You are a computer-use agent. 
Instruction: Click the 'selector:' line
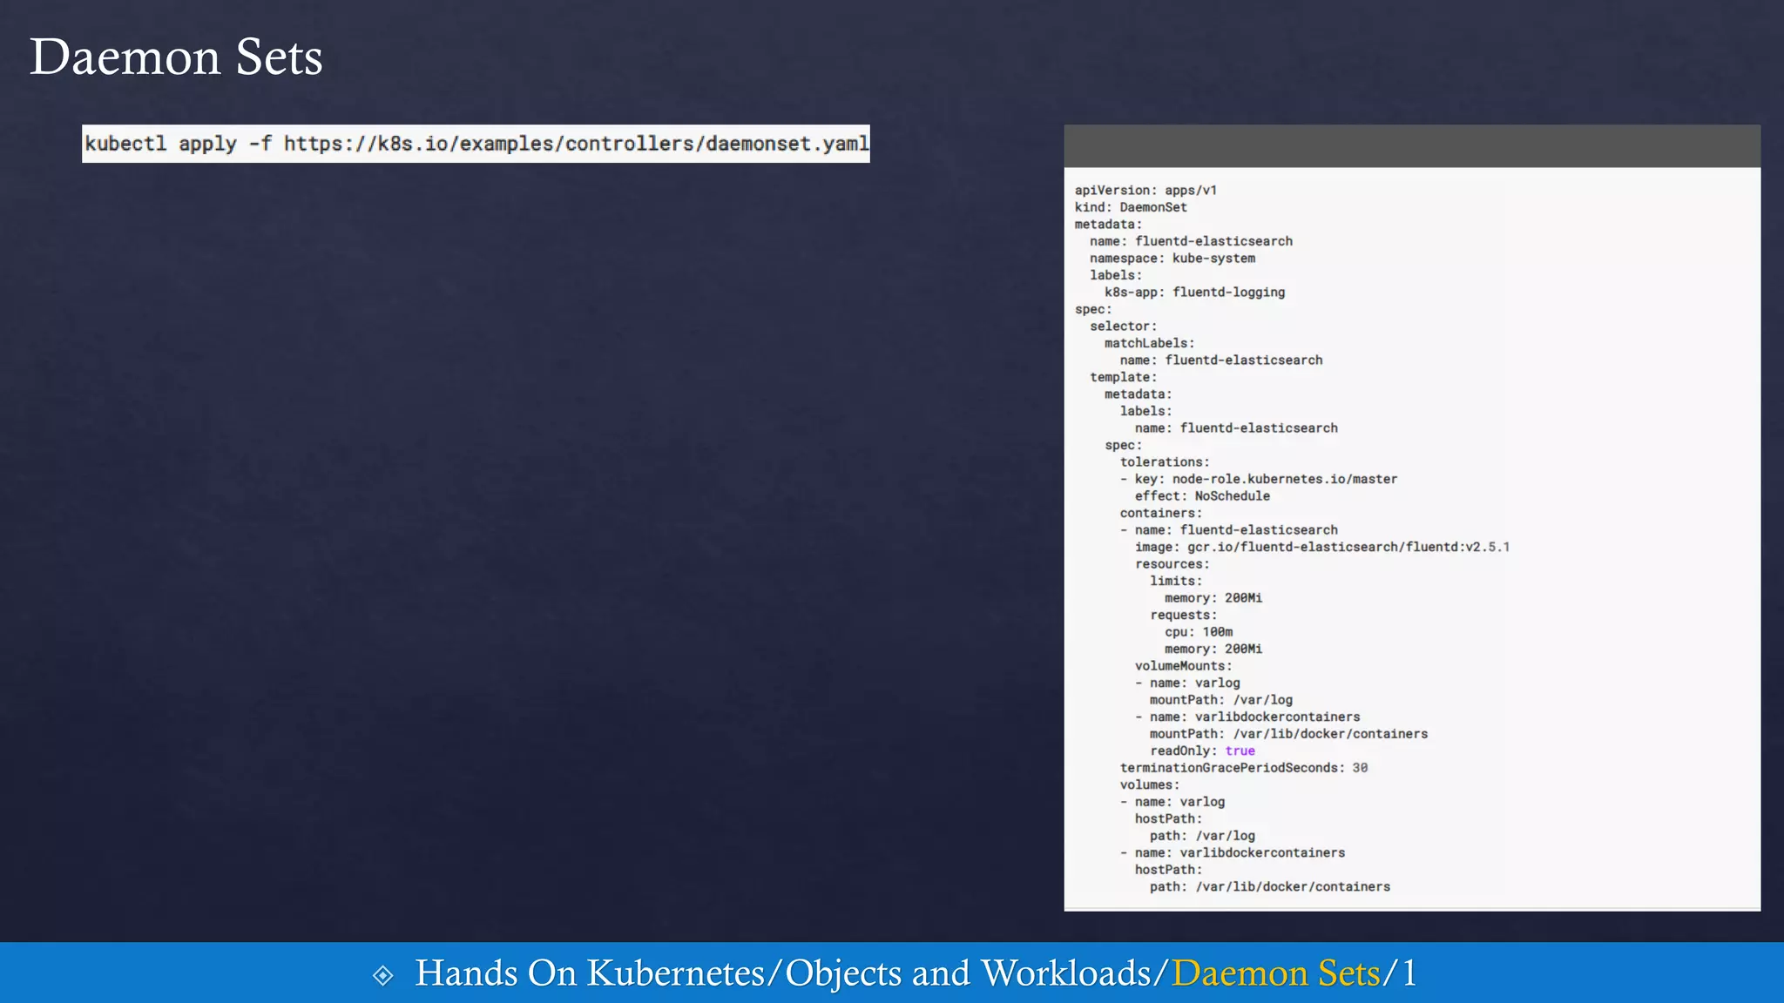click(x=1124, y=326)
